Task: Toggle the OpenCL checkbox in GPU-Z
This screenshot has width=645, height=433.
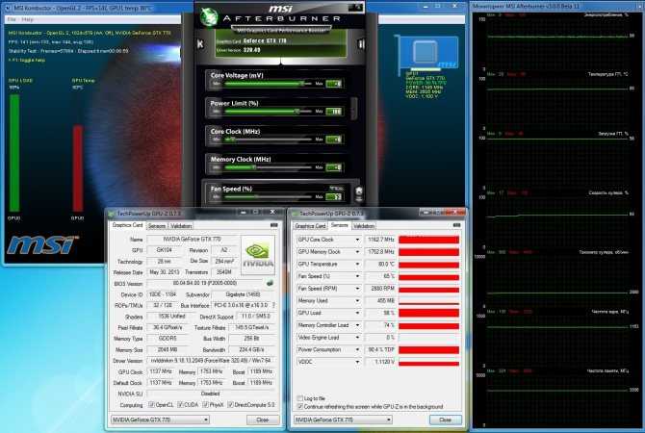Action: point(151,405)
